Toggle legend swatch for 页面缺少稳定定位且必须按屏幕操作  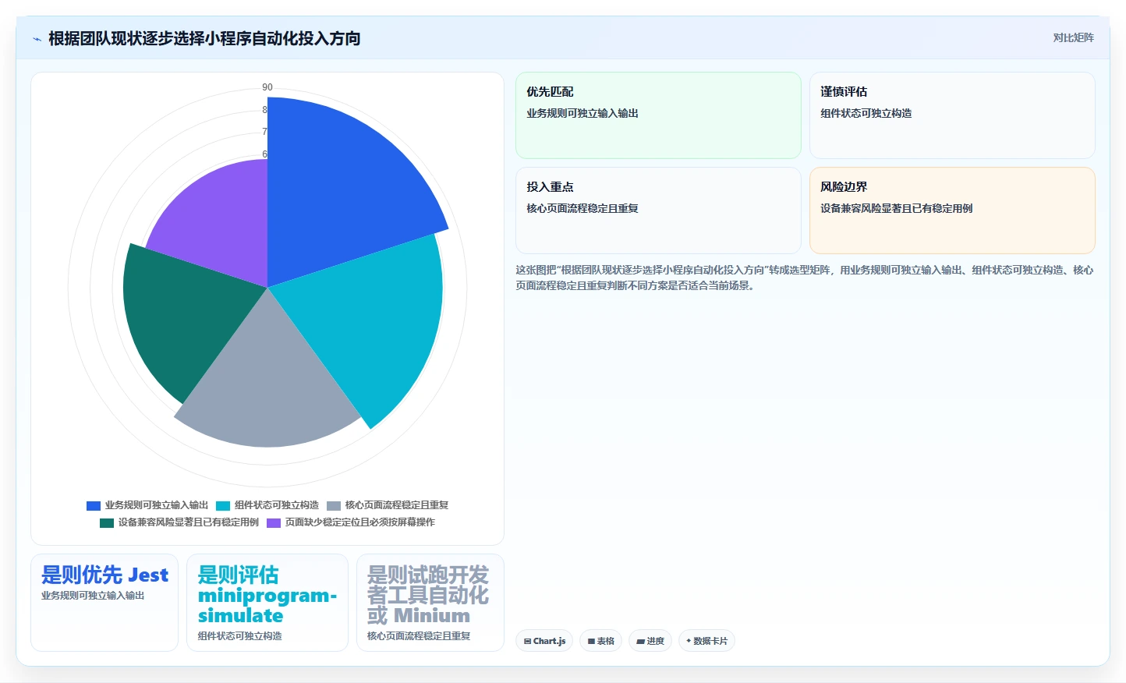274,523
